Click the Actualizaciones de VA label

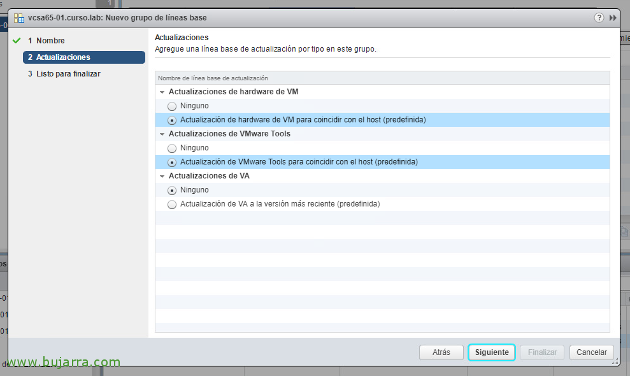(x=209, y=176)
